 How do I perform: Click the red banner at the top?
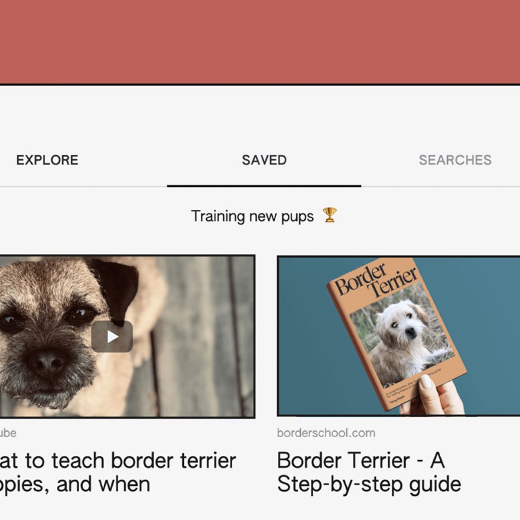[260, 42]
